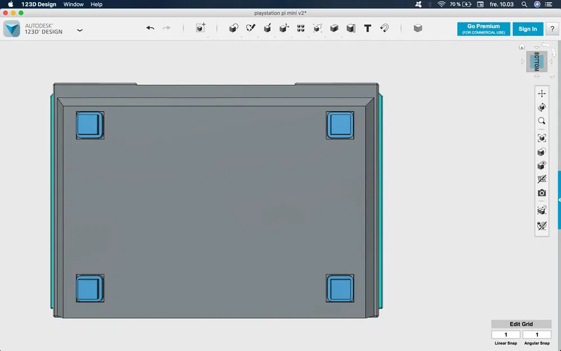Viewport: 561px width, 351px height.
Task: Open the Help menu
Action: pyautogui.click(x=96, y=4)
